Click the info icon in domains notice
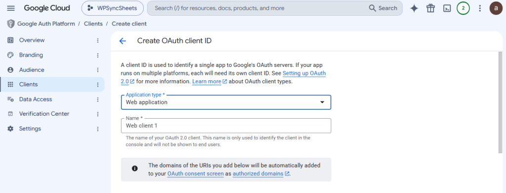 tap(134, 168)
